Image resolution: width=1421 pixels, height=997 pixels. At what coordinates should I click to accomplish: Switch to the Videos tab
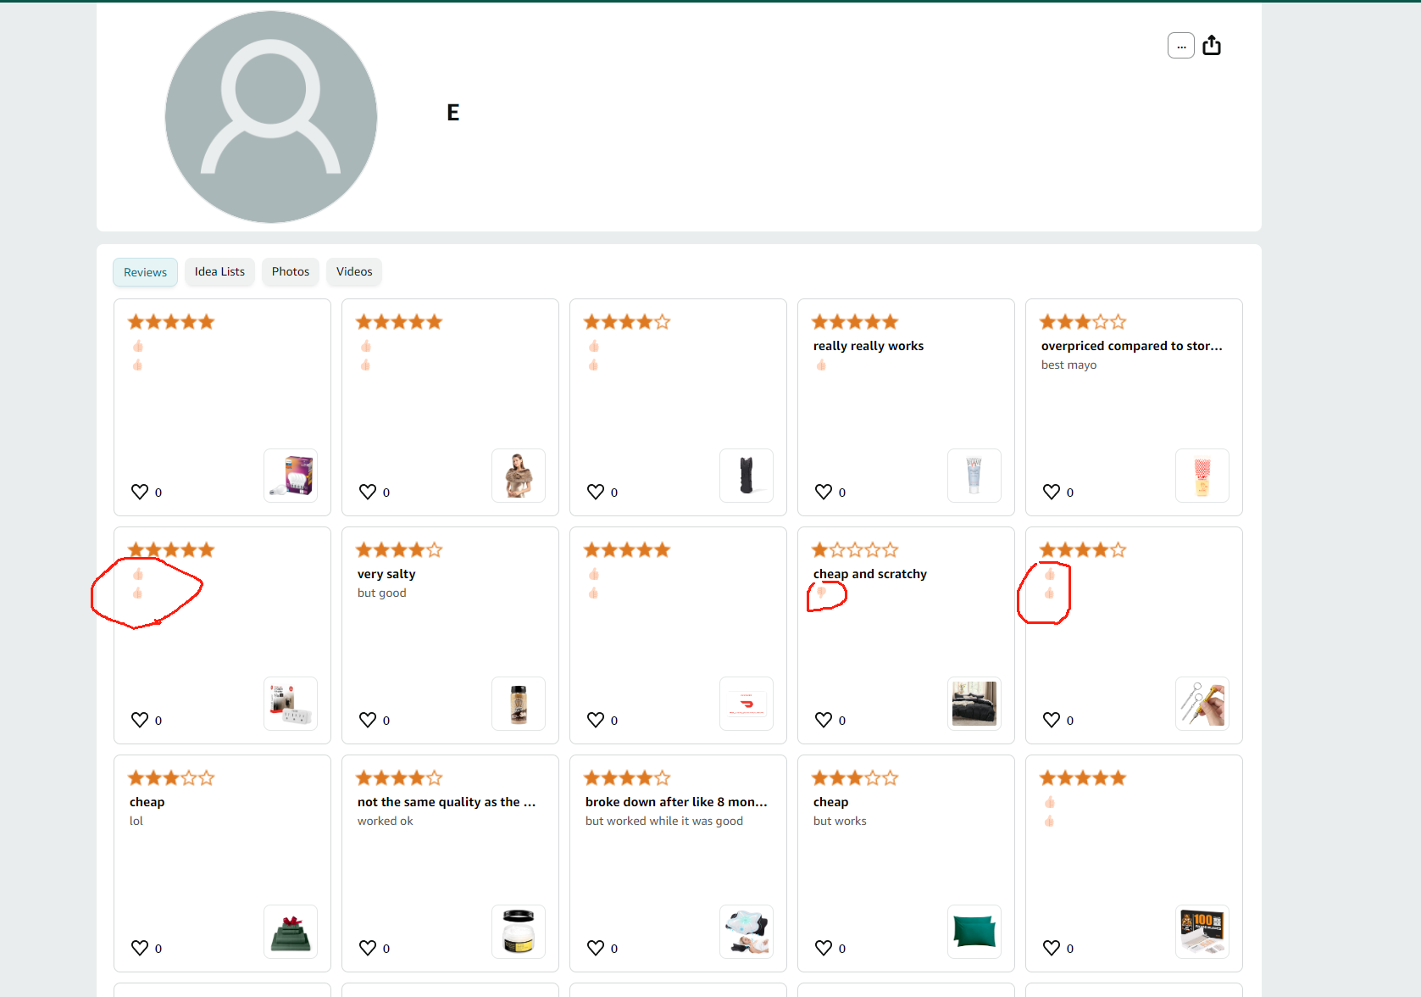tap(354, 271)
